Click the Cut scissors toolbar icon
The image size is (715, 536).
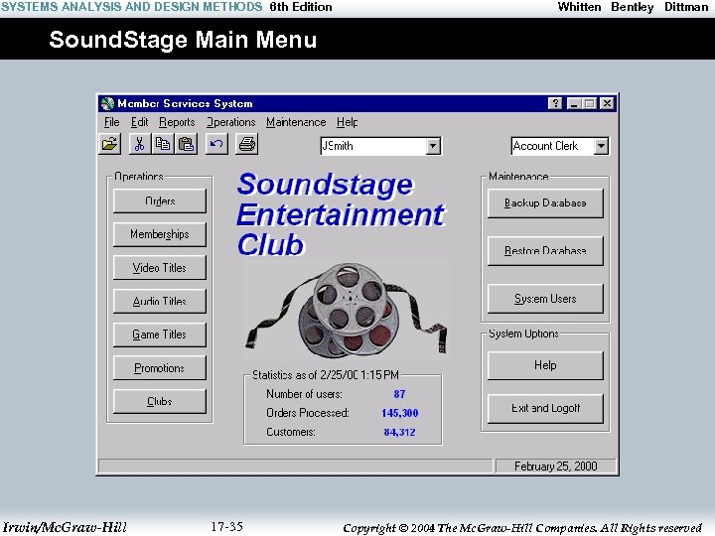(140, 145)
